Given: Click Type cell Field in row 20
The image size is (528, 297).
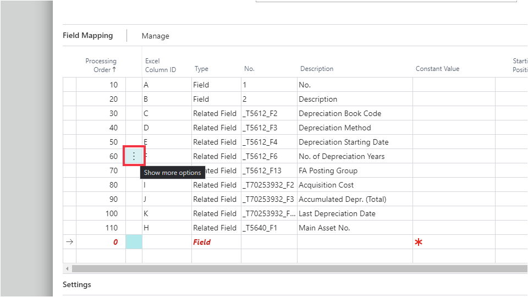Looking at the screenshot, I should pyautogui.click(x=217, y=99).
